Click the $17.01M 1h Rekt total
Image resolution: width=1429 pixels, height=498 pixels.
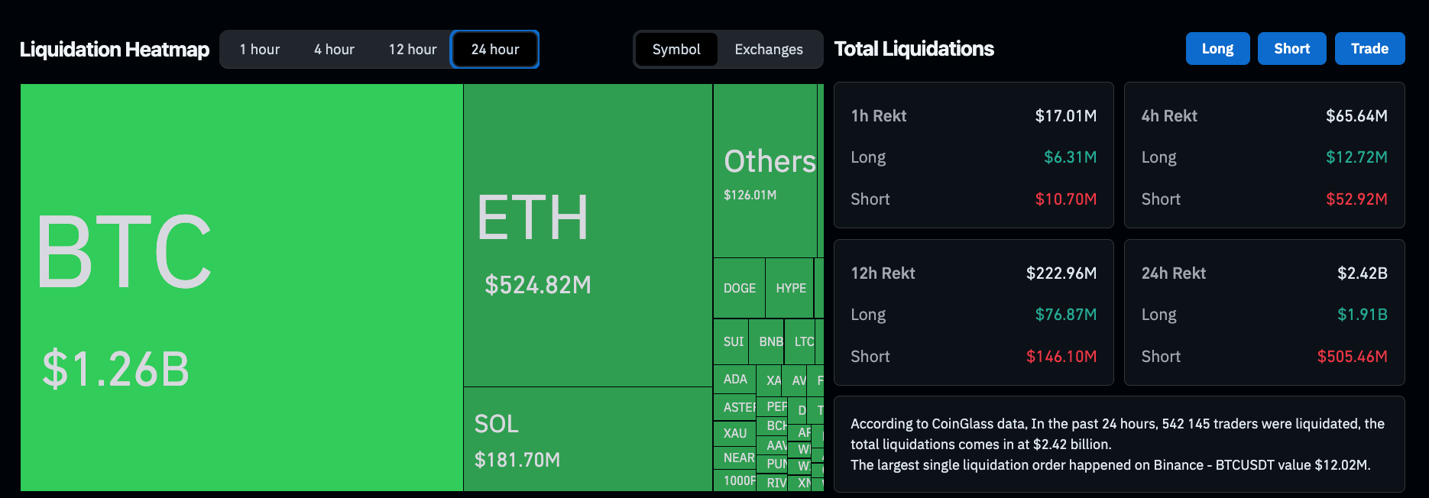(1065, 116)
